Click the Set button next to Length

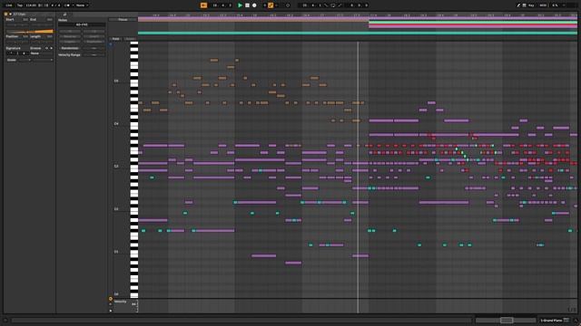tap(49, 36)
